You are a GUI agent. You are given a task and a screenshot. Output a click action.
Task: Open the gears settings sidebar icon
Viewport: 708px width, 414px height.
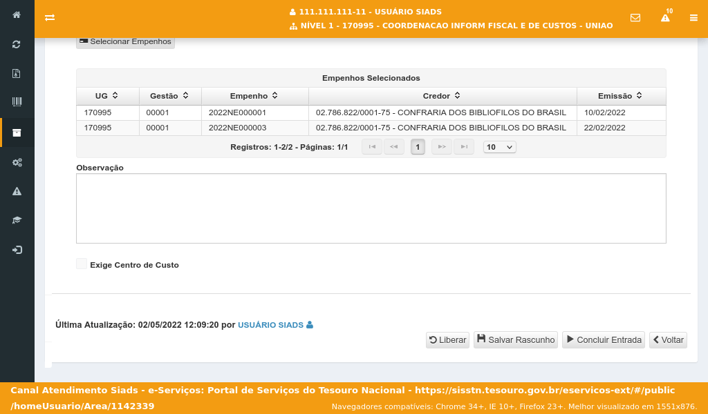17,162
